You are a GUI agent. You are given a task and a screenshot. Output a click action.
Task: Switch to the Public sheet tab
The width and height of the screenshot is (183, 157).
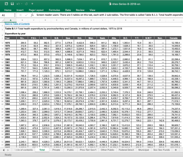(70, 150)
